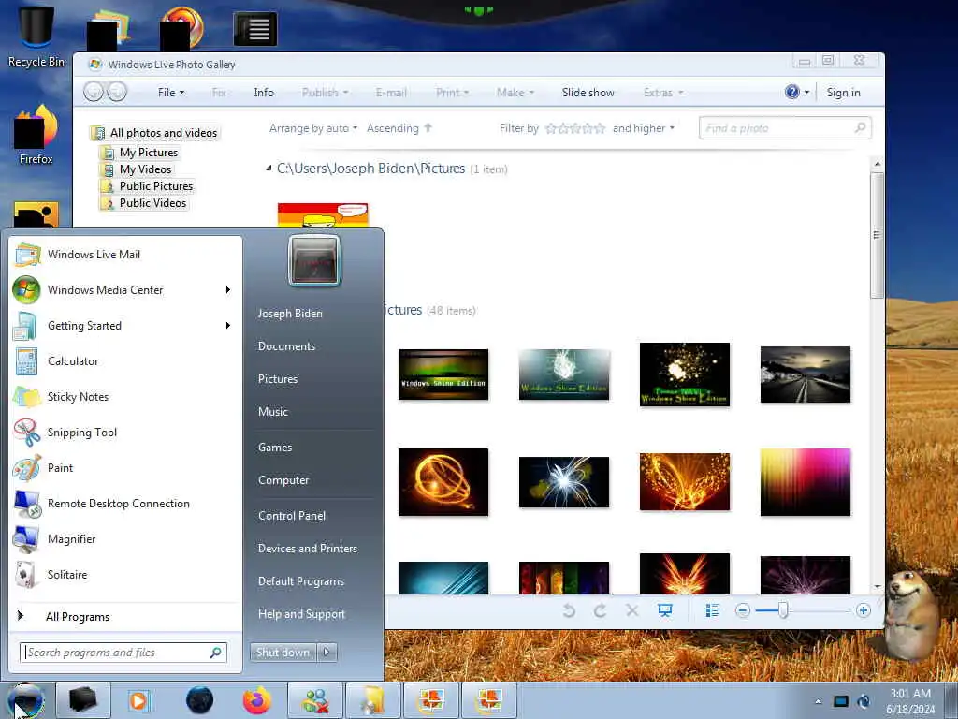
Task: Click the rotate counterclockwise icon
Action: [569, 610]
